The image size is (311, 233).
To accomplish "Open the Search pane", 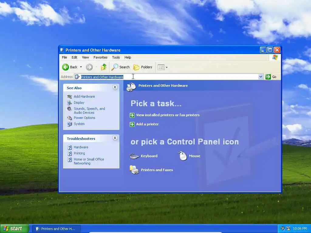I will (x=120, y=67).
